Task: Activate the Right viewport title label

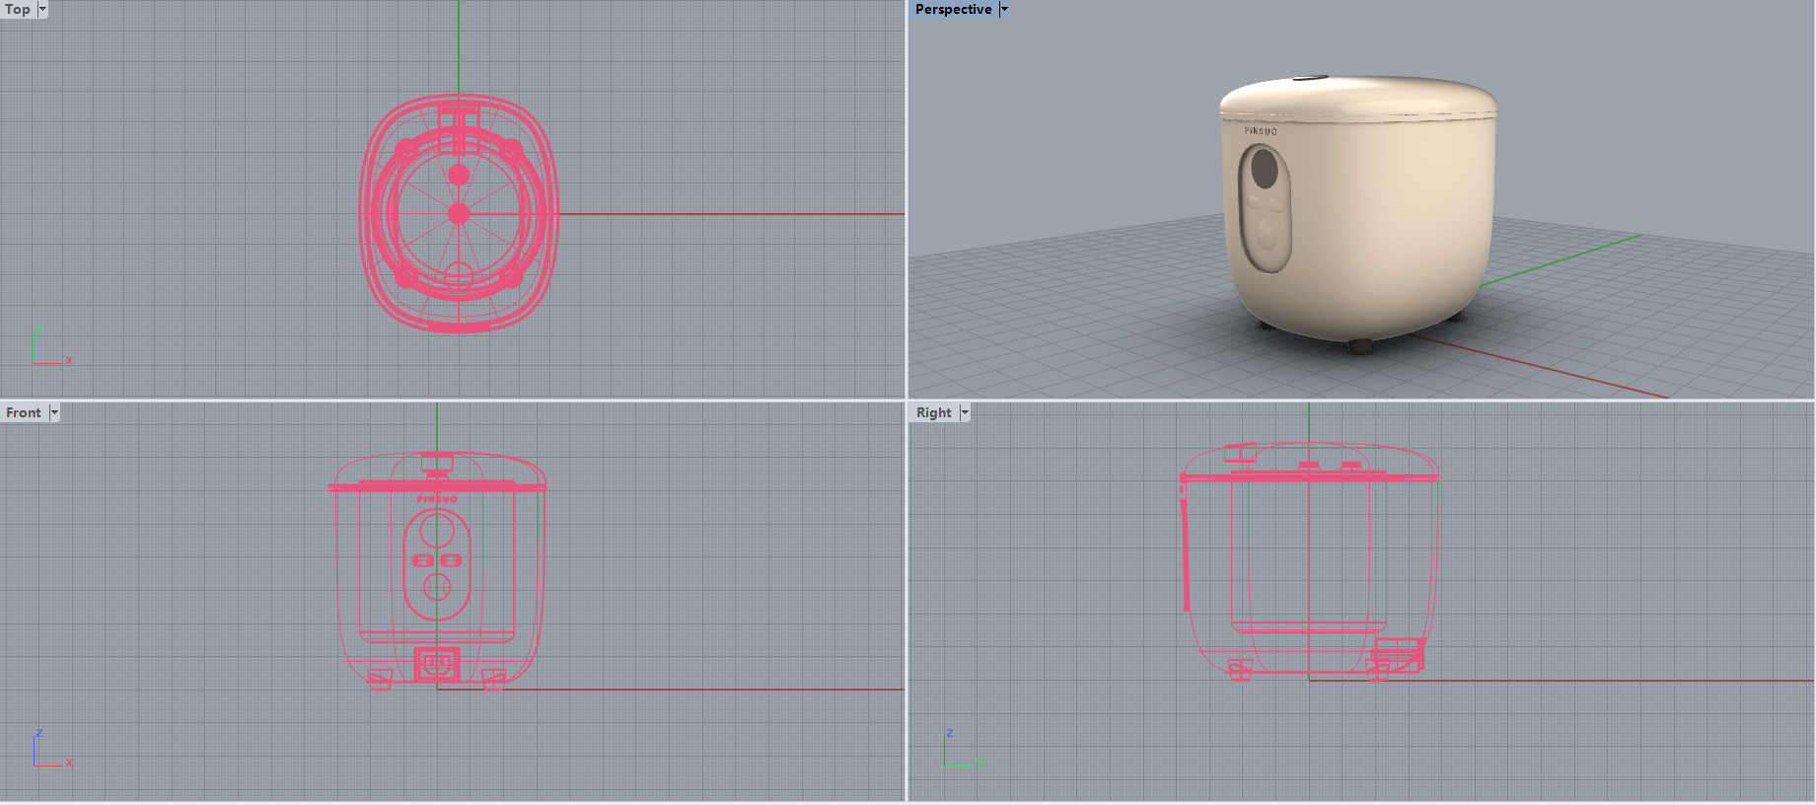Action: (x=933, y=412)
